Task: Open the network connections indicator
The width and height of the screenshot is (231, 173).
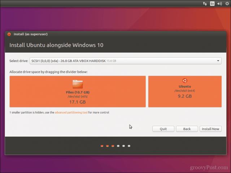Action: tap(205, 4)
